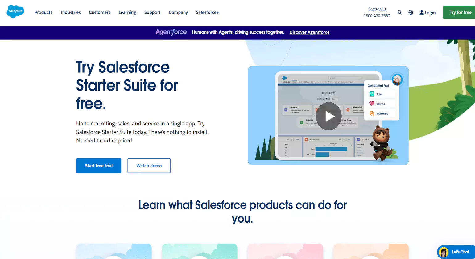475x259 pixels.
Task: Click the Contact Us link
Action: 377,9
